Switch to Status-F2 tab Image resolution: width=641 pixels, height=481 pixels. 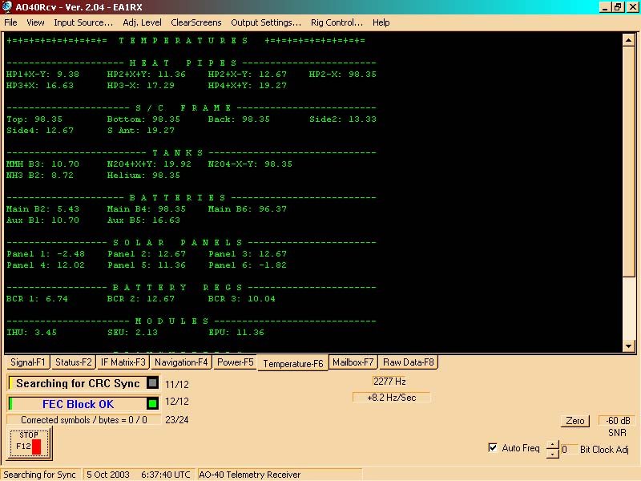(74, 362)
